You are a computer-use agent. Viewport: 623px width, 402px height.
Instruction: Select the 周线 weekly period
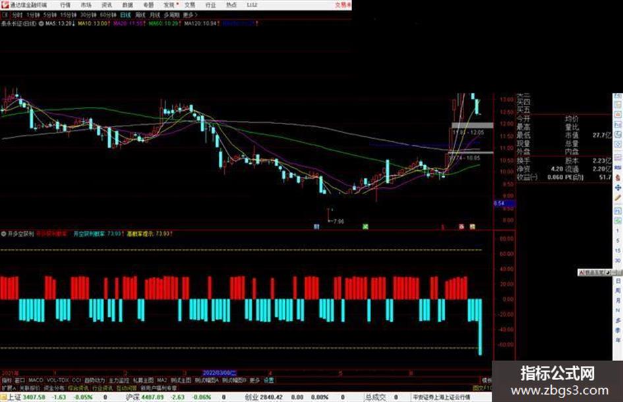pos(140,15)
